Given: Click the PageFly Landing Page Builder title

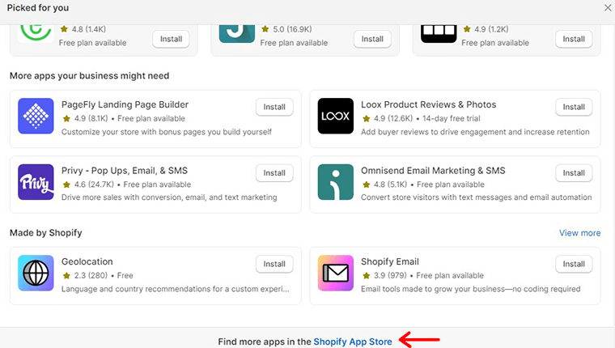Looking at the screenshot, I should 125,104.
